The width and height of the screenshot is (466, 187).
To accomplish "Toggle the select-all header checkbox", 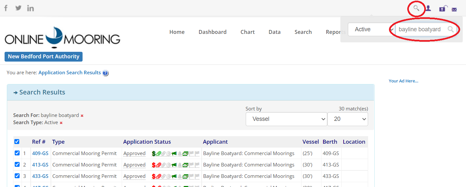I will click(x=17, y=142).
